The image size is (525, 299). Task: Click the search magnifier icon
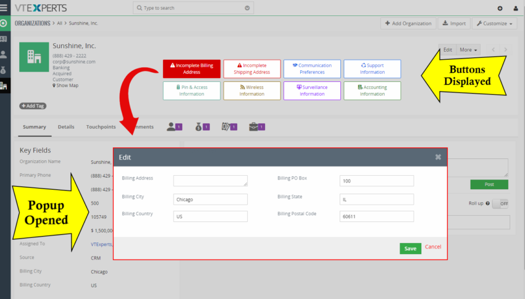click(x=140, y=7)
